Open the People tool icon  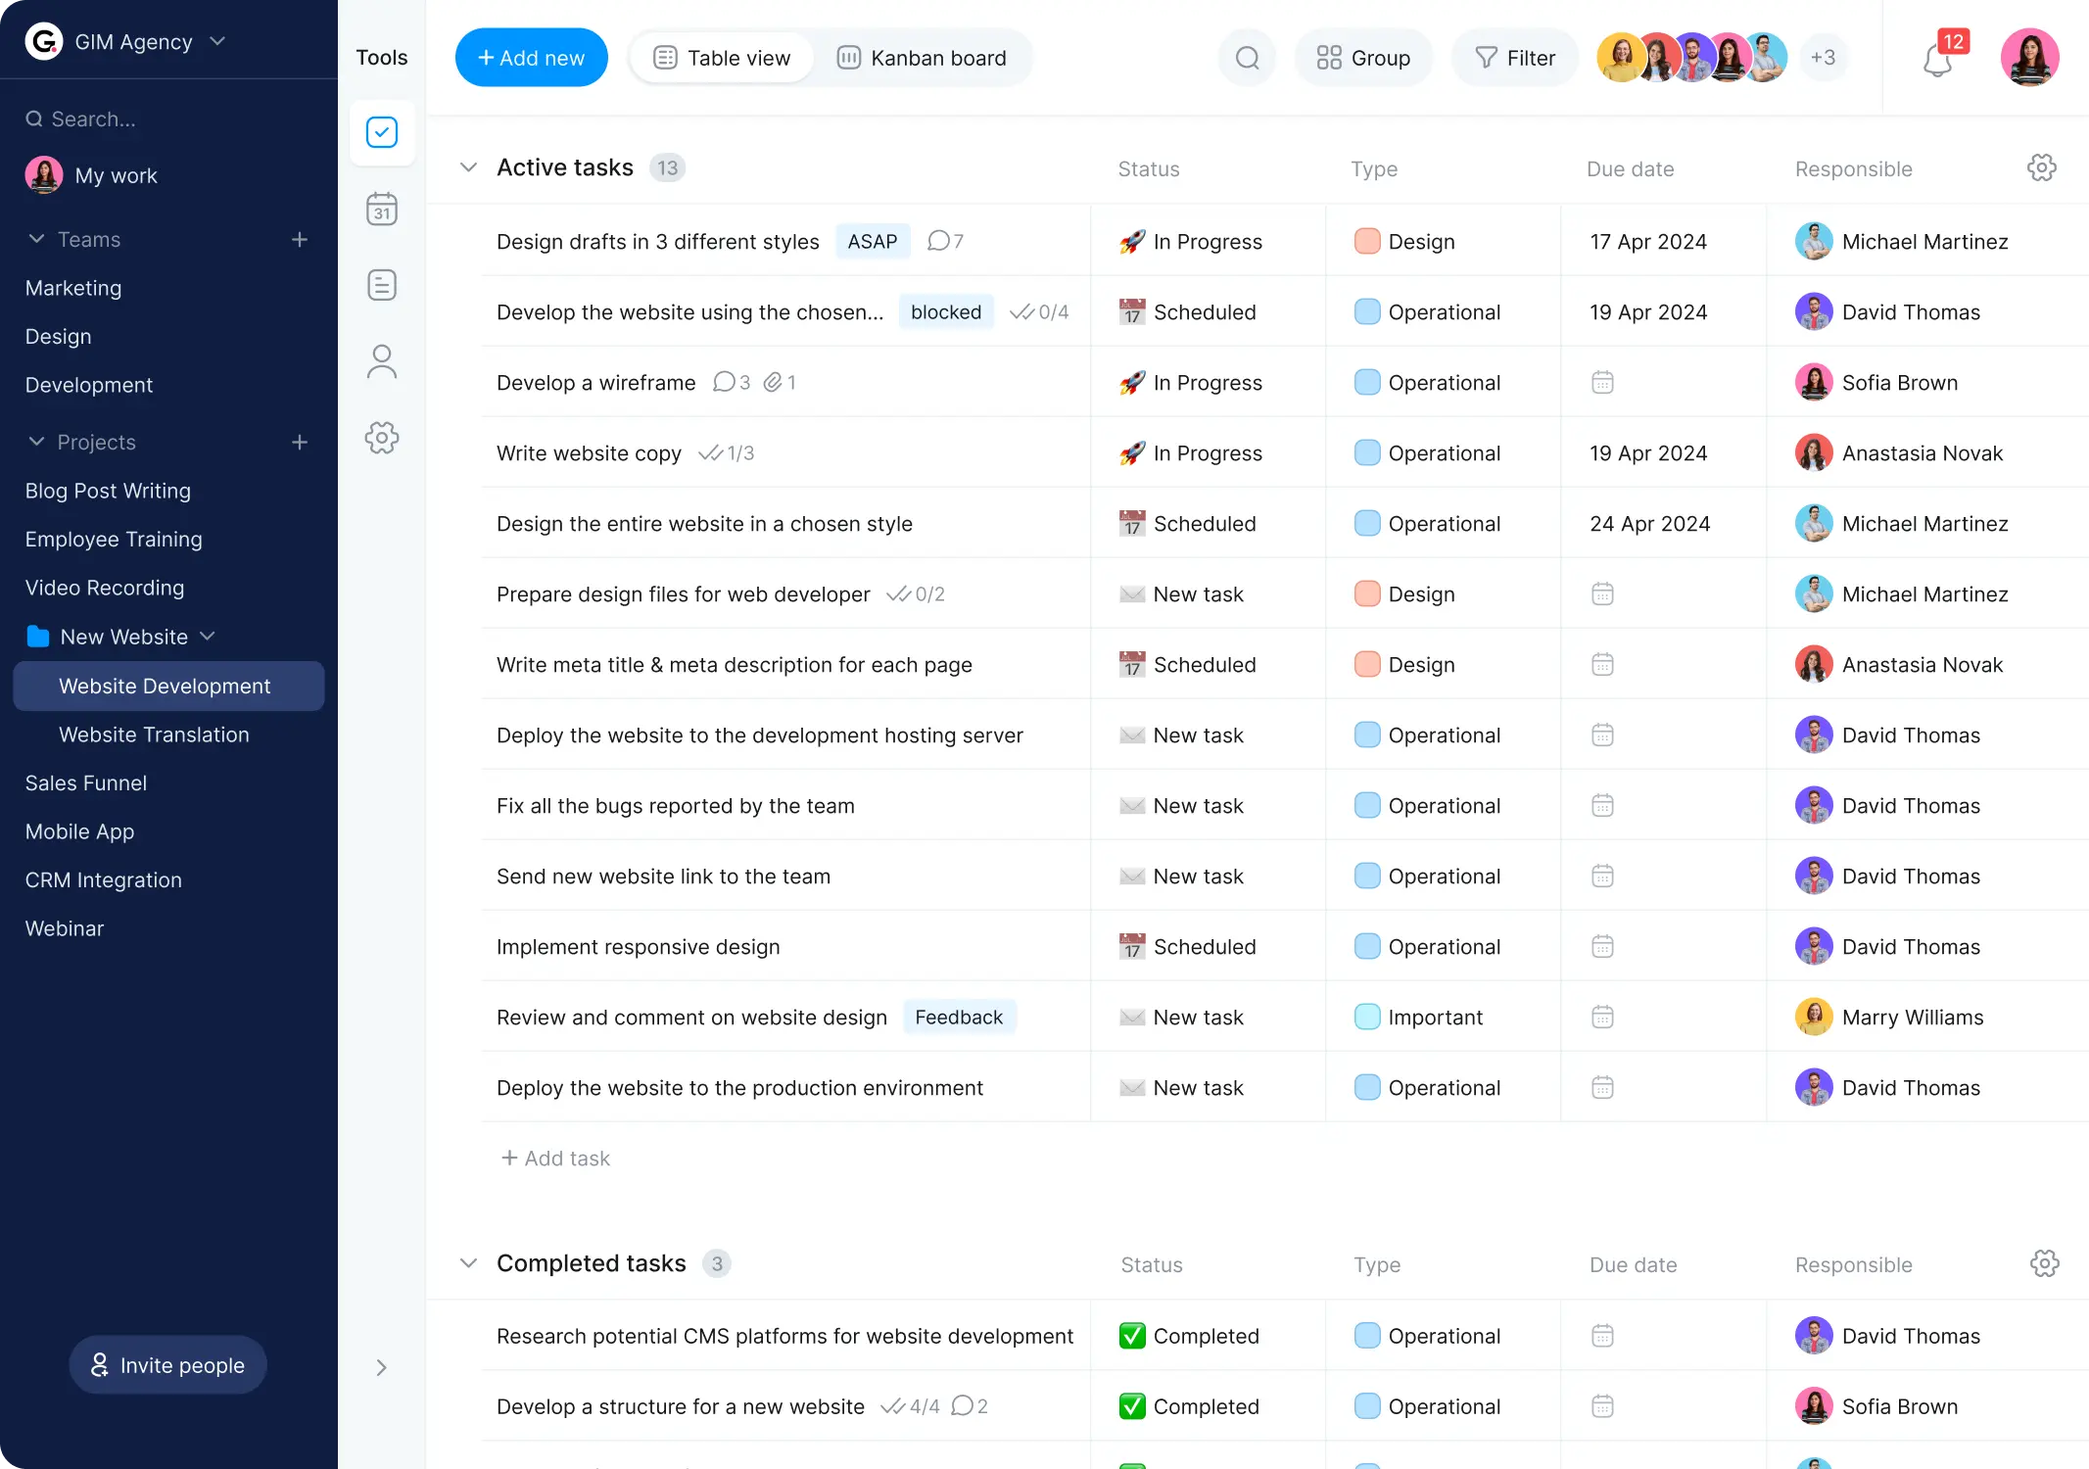(382, 361)
